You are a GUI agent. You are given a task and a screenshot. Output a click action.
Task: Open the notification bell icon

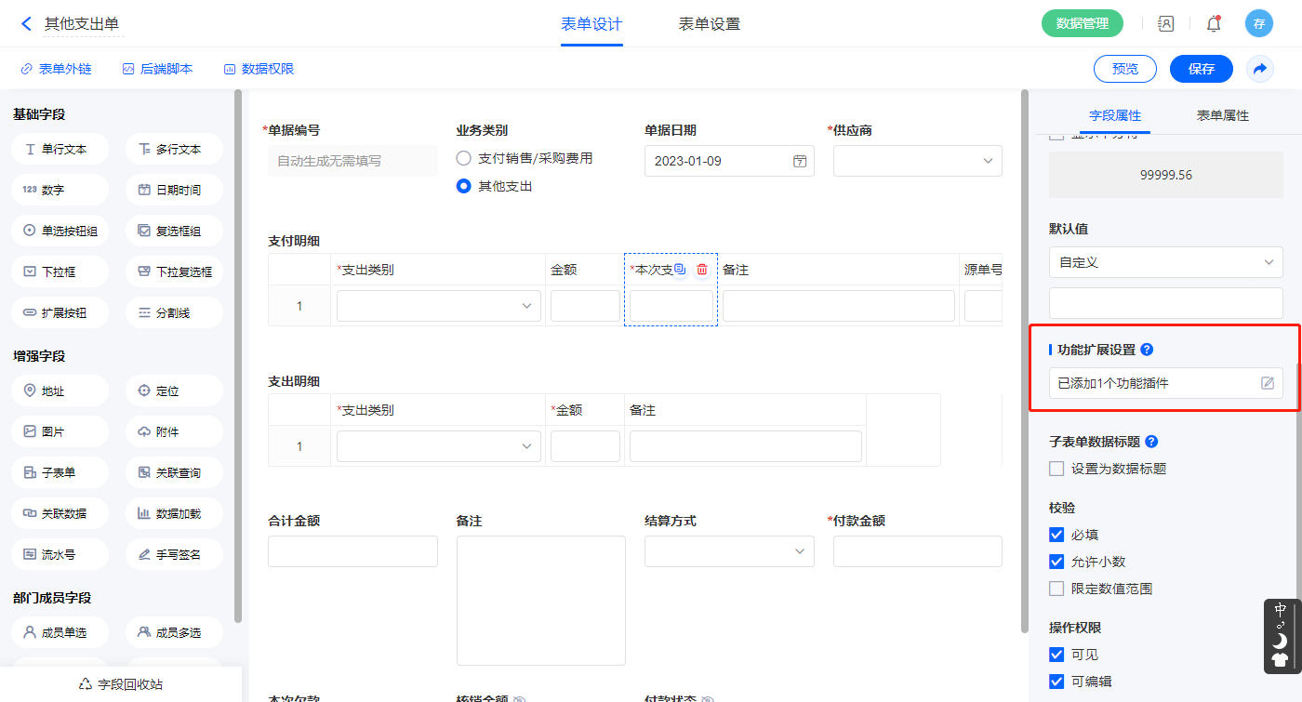pos(1214,24)
